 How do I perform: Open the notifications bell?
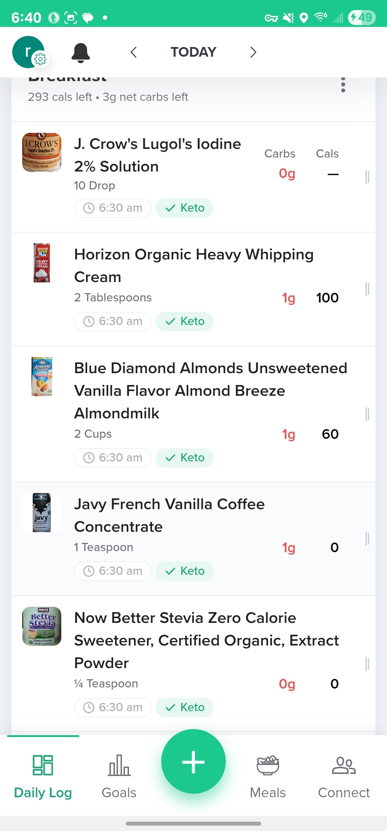click(x=81, y=53)
